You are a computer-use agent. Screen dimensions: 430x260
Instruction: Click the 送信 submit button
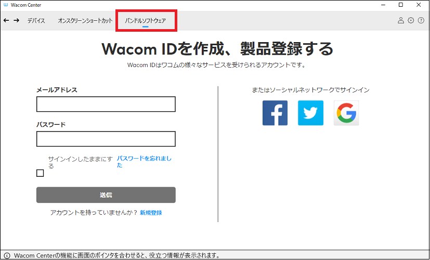coord(106,195)
